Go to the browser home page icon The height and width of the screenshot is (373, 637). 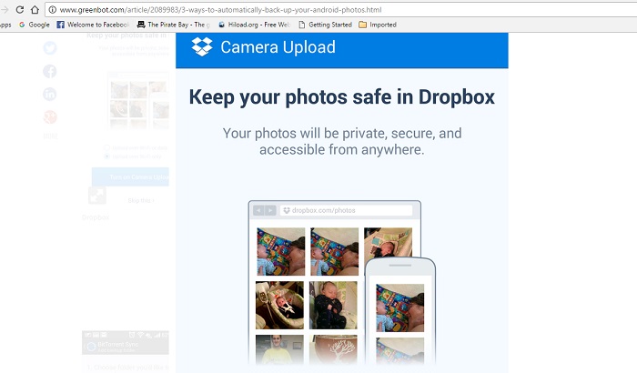coord(34,9)
